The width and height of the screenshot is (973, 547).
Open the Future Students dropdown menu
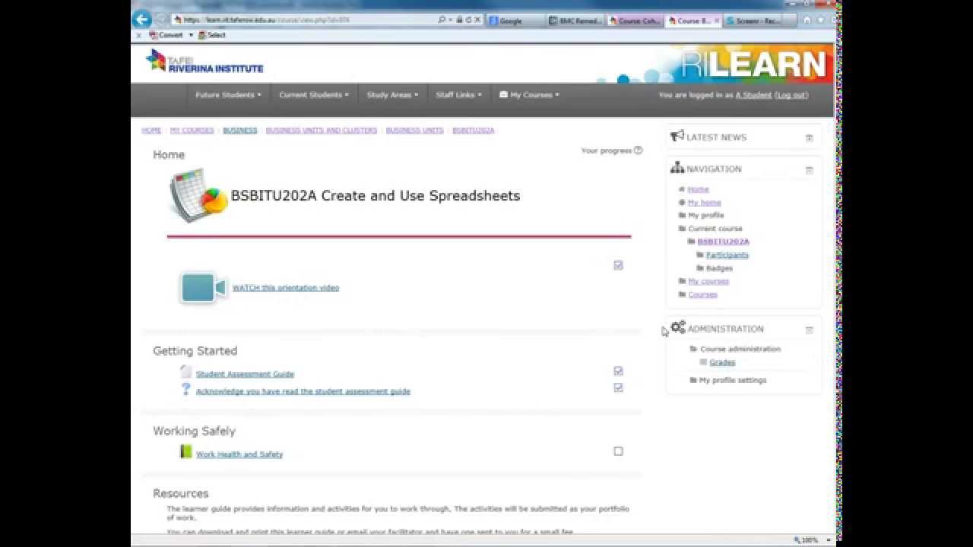click(228, 95)
